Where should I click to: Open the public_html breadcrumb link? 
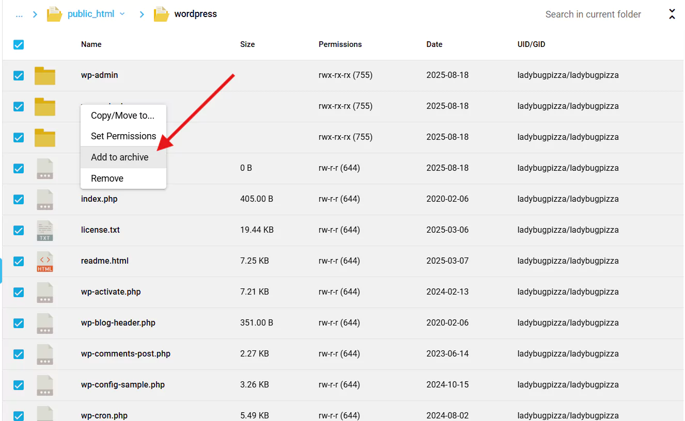click(91, 14)
